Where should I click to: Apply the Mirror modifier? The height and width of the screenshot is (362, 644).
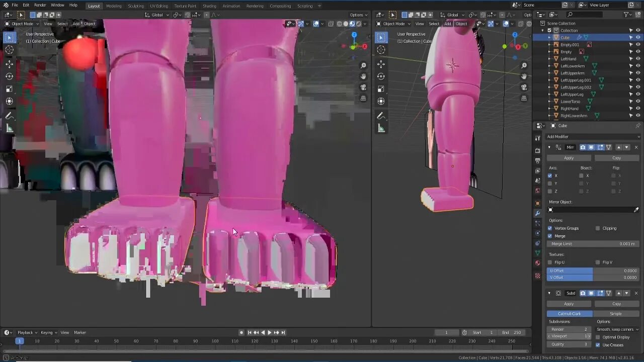569,158
